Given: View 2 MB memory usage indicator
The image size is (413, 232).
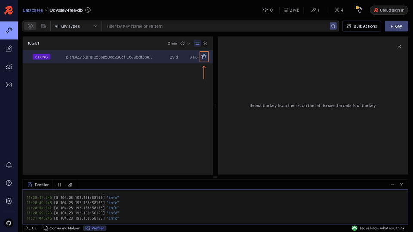Looking at the screenshot, I should [x=291, y=10].
